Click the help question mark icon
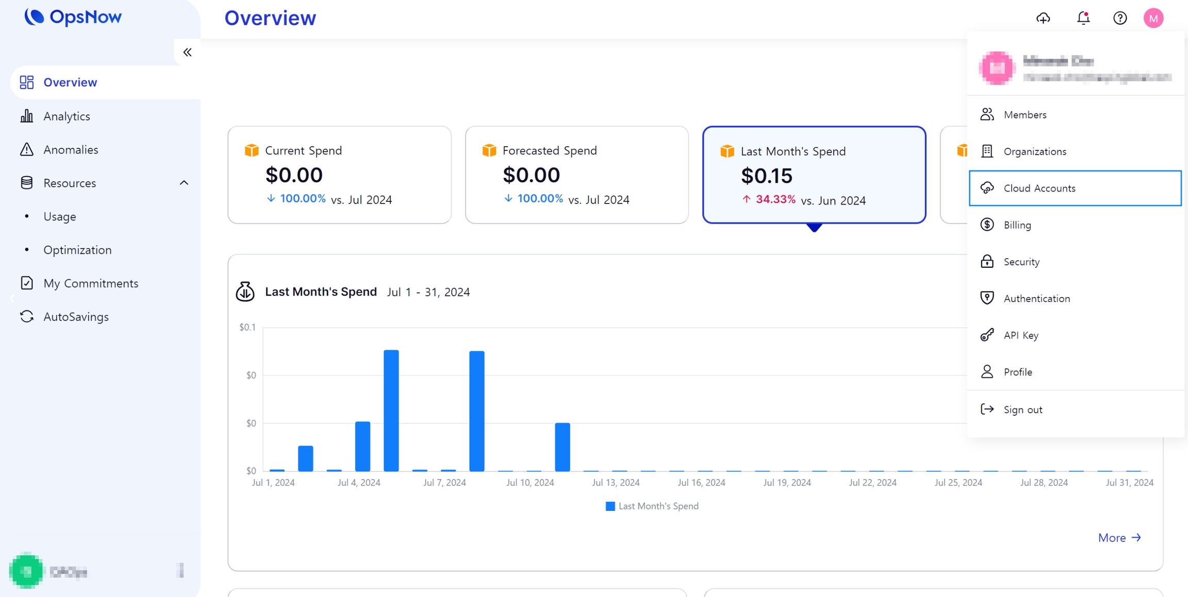Screen dimensions: 1188x597 click(1120, 18)
